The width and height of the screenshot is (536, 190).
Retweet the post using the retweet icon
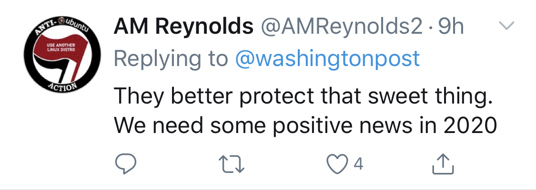coord(234,165)
